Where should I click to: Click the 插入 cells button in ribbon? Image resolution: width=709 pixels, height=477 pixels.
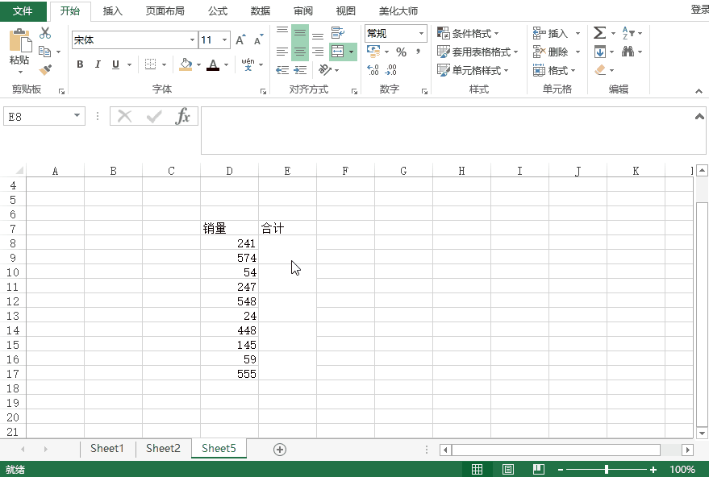tap(551, 33)
